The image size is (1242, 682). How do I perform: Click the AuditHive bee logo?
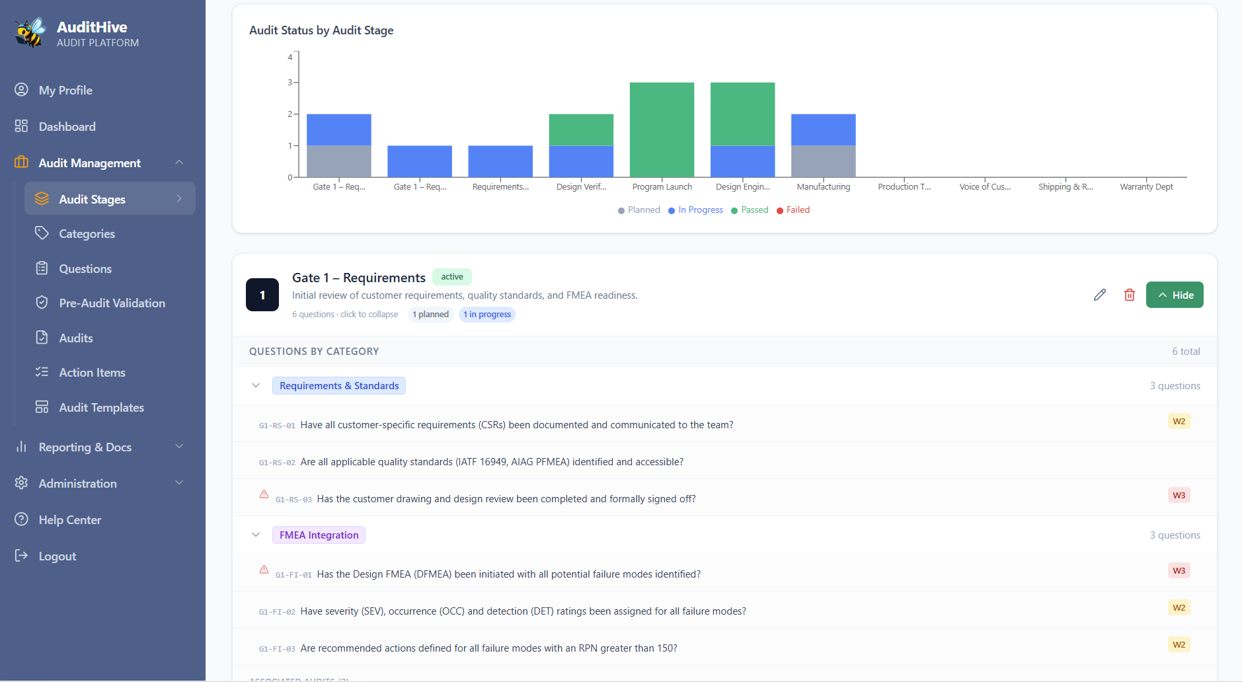pyautogui.click(x=30, y=33)
